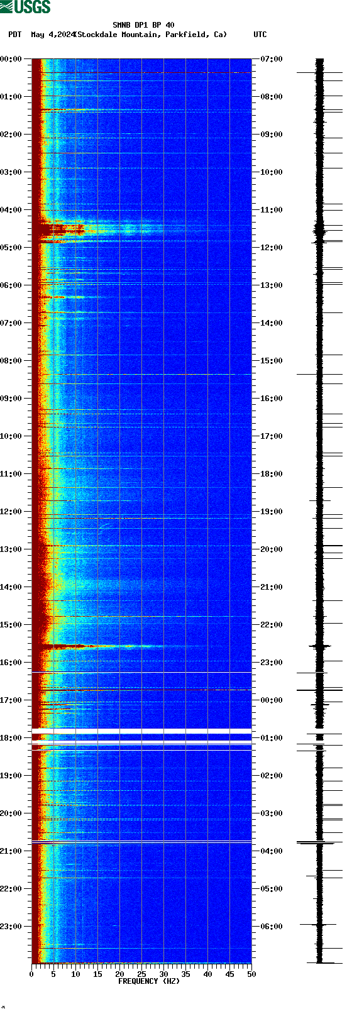Click the 07:00 UTC time label
347x1014 pixels.
coord(271,59)
